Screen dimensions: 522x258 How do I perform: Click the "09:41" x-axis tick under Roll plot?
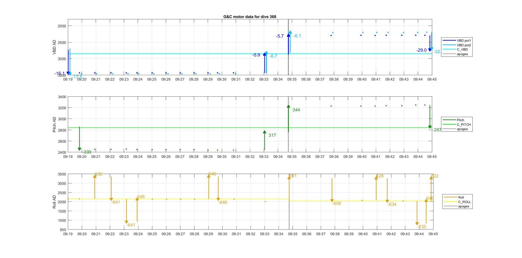[377, 234]
